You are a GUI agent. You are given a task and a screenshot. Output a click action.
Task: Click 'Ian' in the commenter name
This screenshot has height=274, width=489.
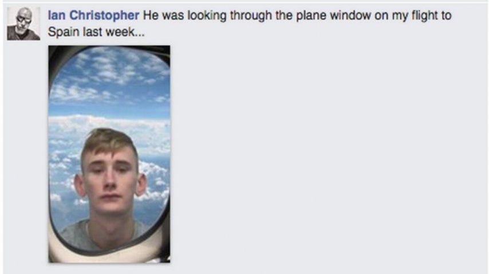[x=57, y=15]
